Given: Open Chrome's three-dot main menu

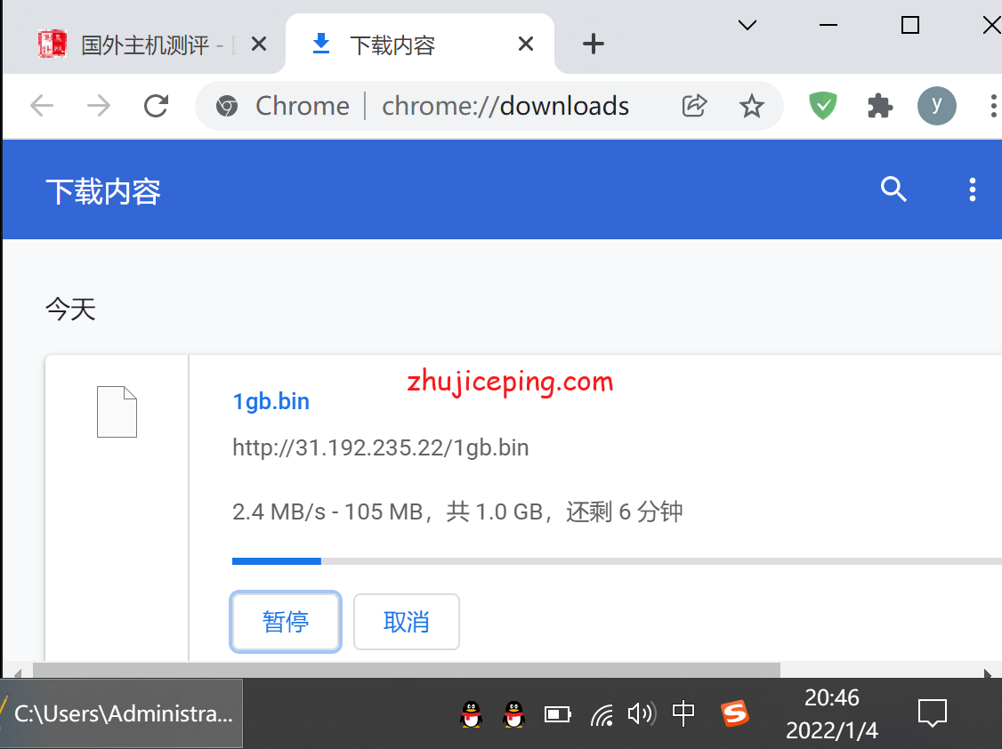Looking at the screenshot, I should tap(993, 105).
